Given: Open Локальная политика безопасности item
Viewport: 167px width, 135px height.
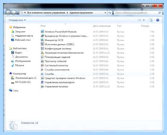Looking at the screenshot, I should pyautogui.click(x=64, y=53).
